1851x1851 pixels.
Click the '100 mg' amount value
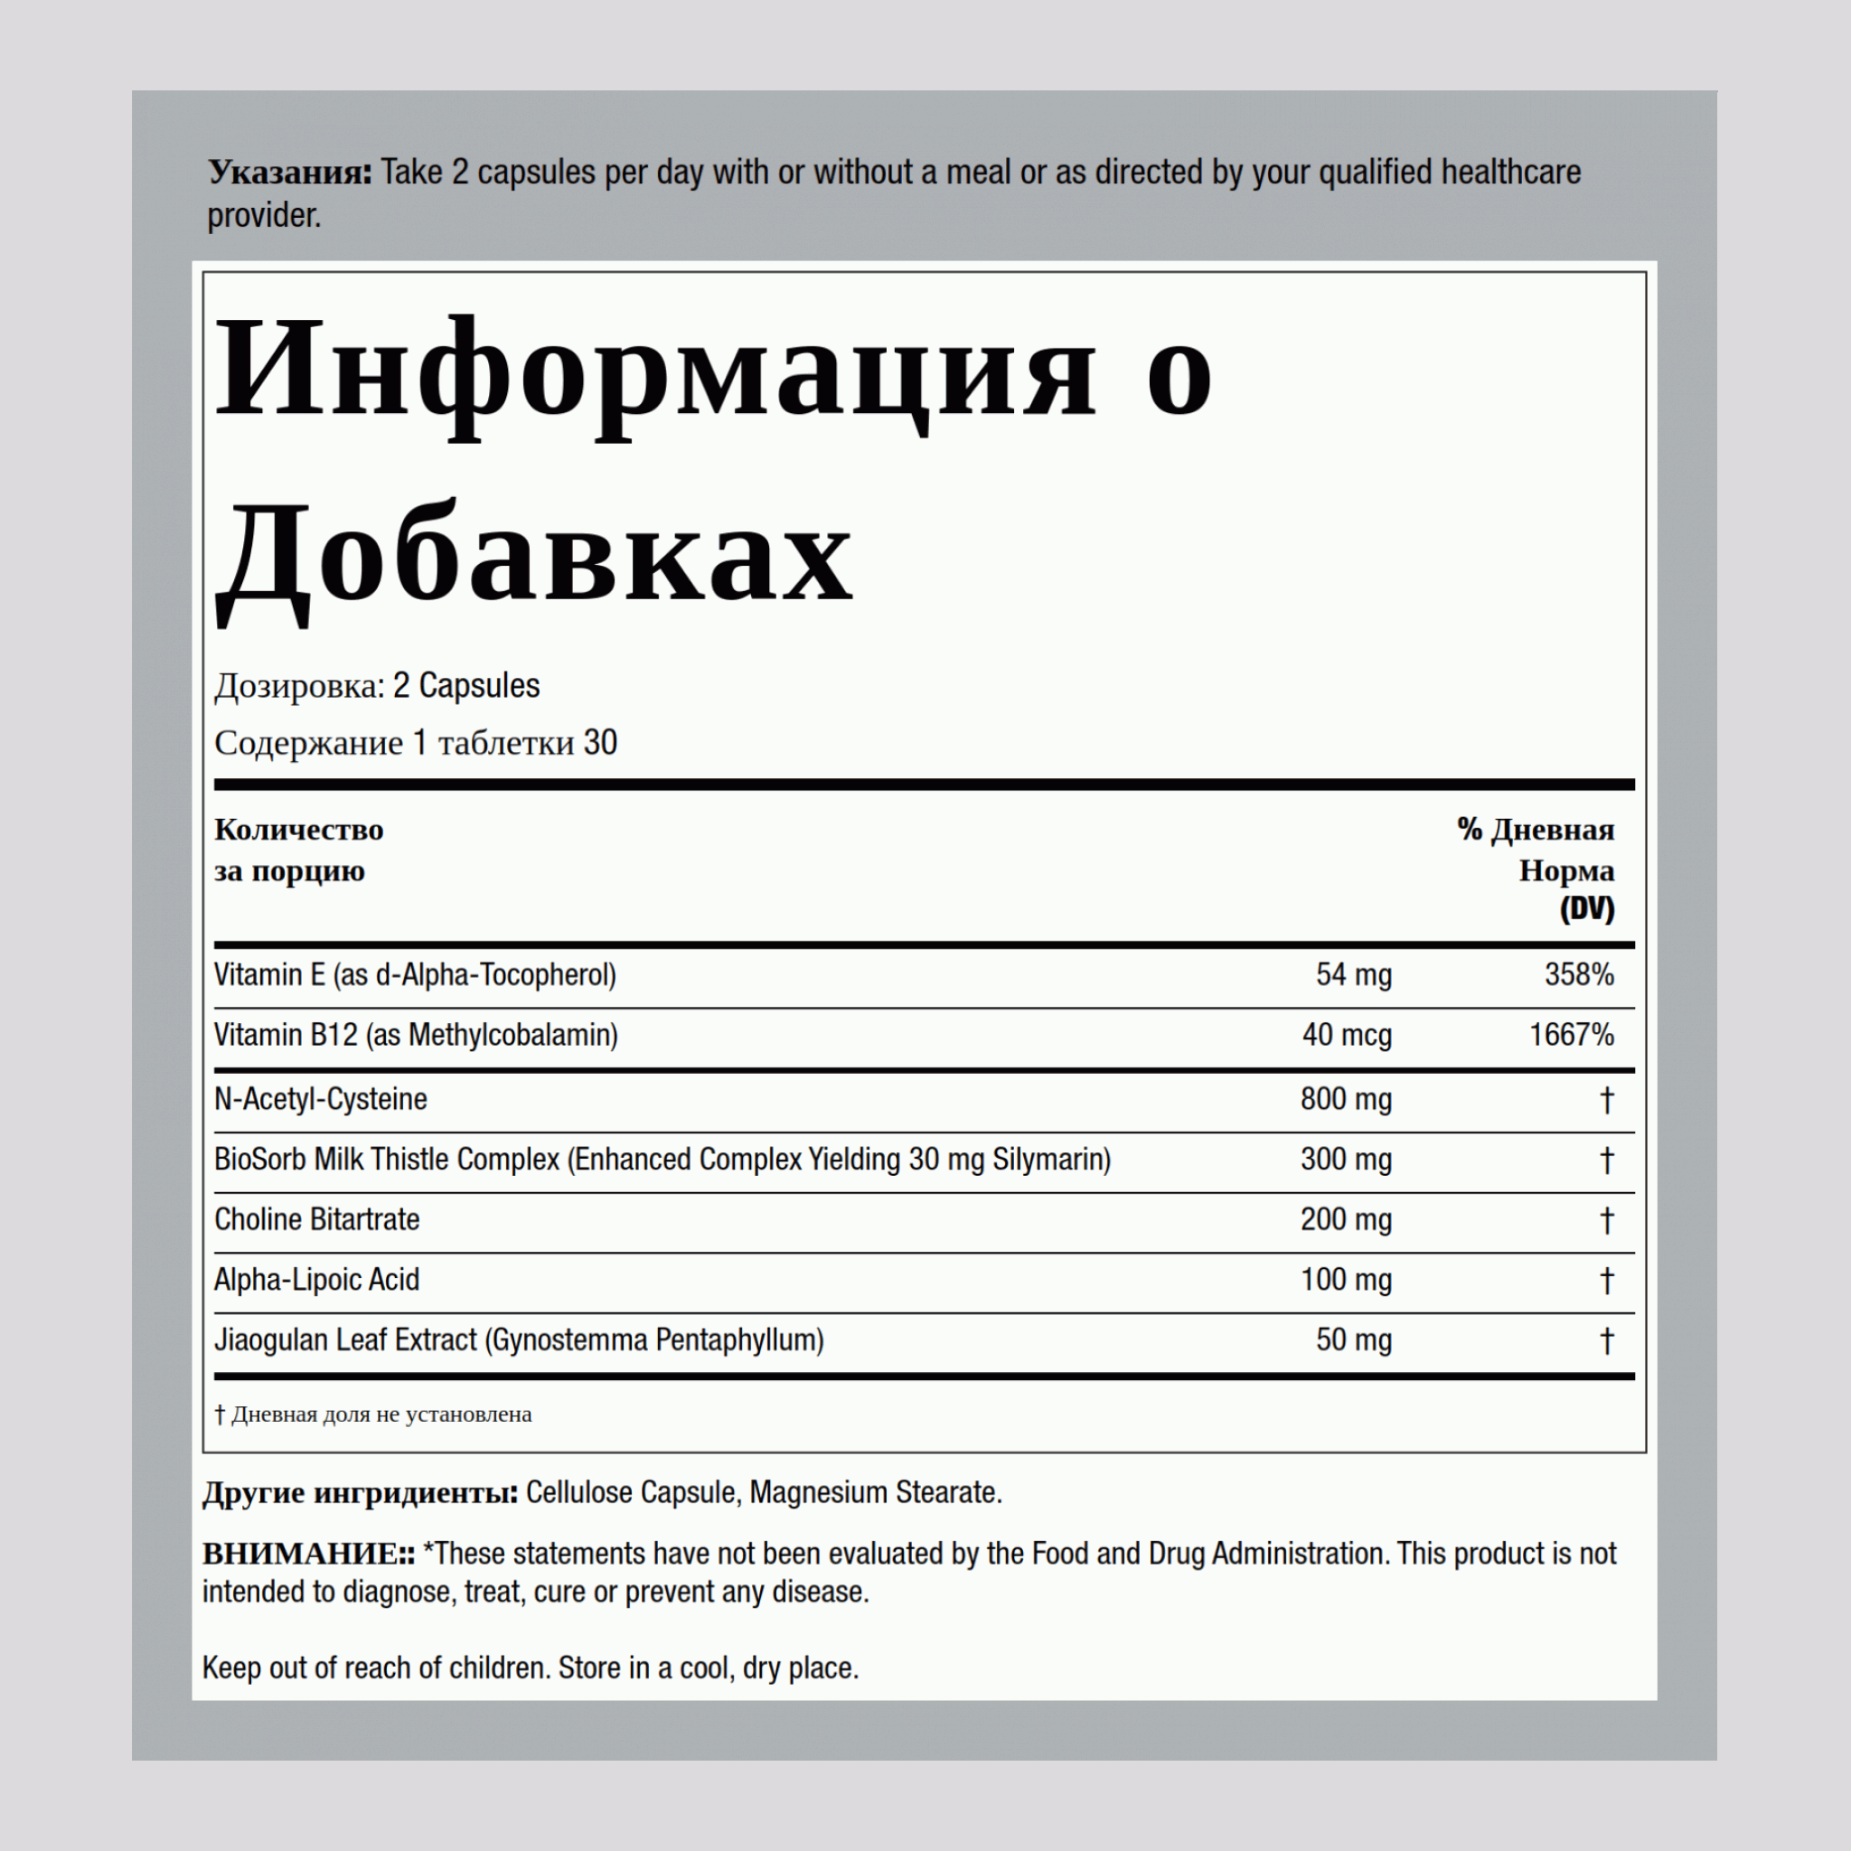(1345, 1280)
